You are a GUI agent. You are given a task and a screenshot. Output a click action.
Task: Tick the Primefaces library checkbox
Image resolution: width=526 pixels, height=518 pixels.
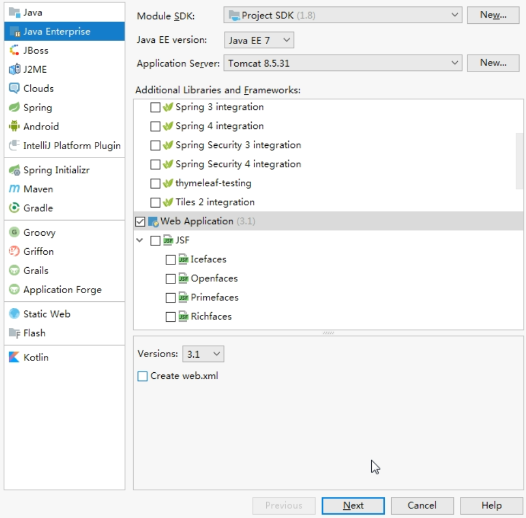click(170, 297)
